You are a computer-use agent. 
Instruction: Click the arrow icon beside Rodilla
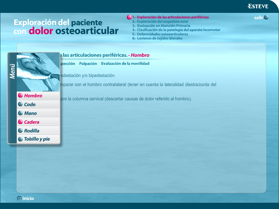[21, 130]
